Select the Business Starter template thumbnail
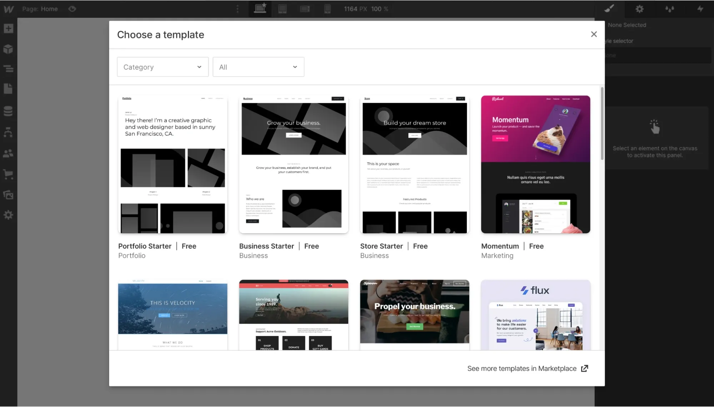Screen dimensions: 714x407 point(294,164)
